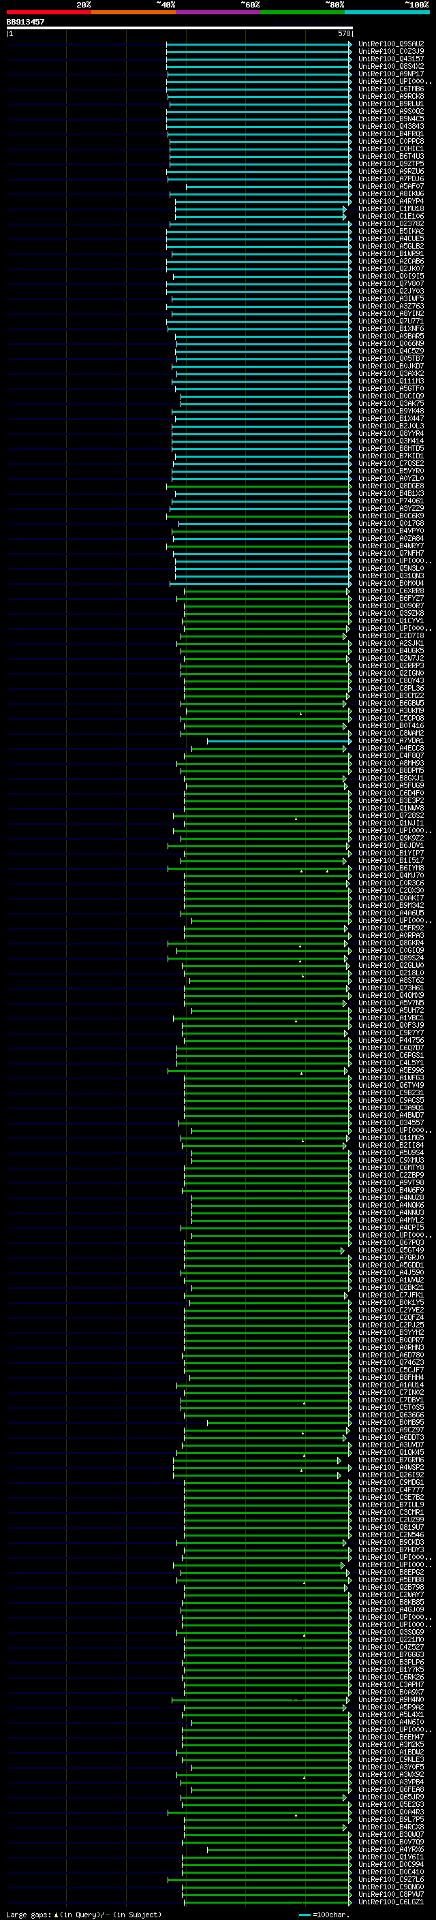Click the UniRef100_C0Z3J9 label
Image resolution: width=436 pixels, height=1920 pixels.
coord(391,52)
